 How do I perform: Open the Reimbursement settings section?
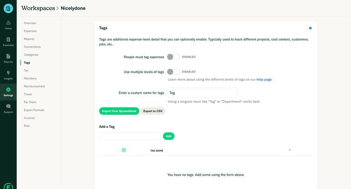click(34, 86)
